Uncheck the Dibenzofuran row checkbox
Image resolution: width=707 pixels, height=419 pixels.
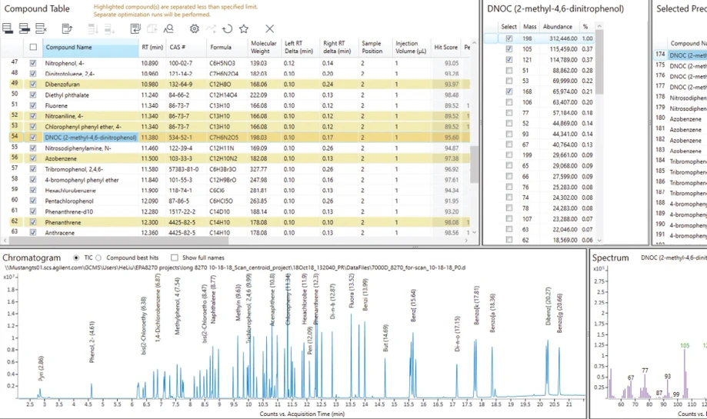pyautogui.click(x=33, y=85)
